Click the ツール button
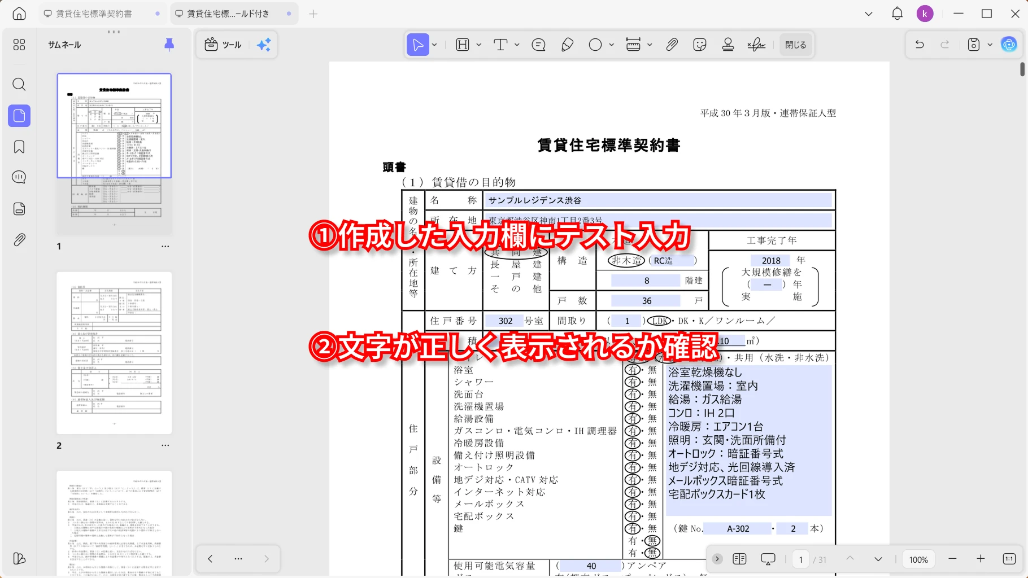This screenshot has height=578, width=1028. 224,45
